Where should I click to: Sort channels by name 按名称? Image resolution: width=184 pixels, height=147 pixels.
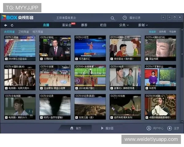pyautogui.click(x=152, y=32)
